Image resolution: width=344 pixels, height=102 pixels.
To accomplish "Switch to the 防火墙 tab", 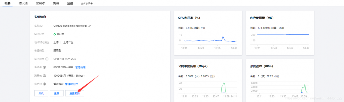I will point(23,3).
